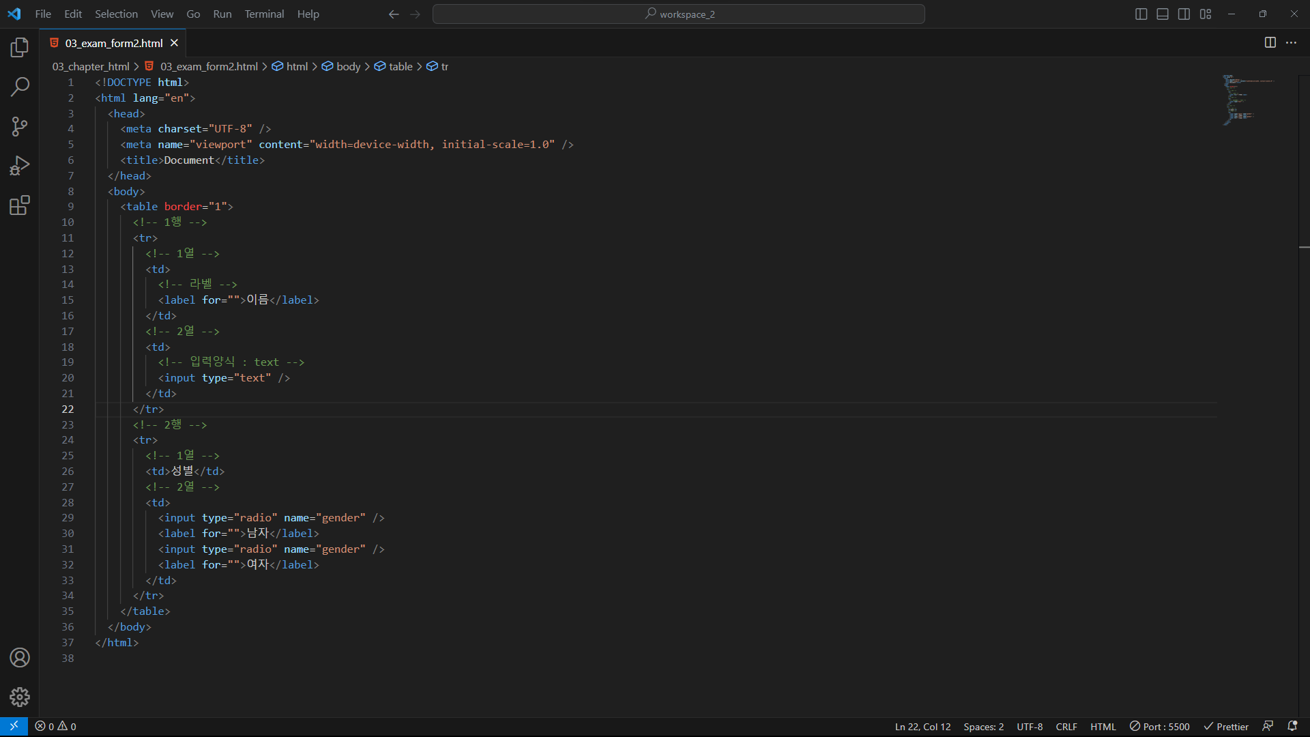The width and height of the screenshot is (1310, 737).
Task: Open Manage gear settings icon
Action: point(20,697)
